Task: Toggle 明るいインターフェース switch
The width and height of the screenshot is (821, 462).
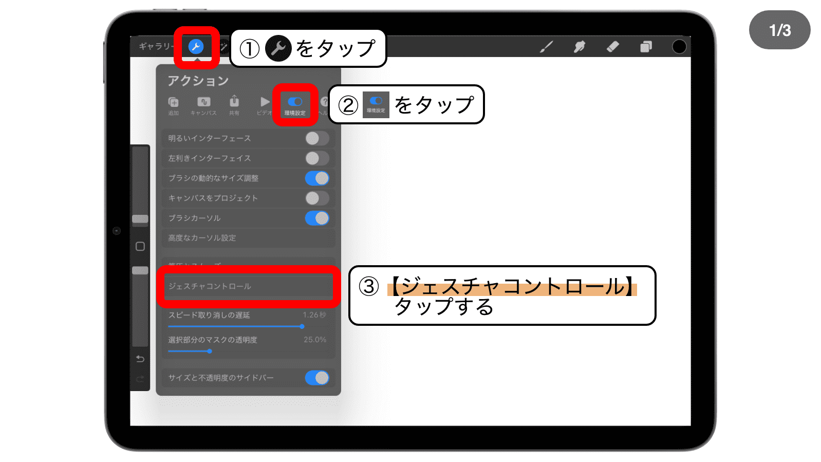Action: pos(317,138)
